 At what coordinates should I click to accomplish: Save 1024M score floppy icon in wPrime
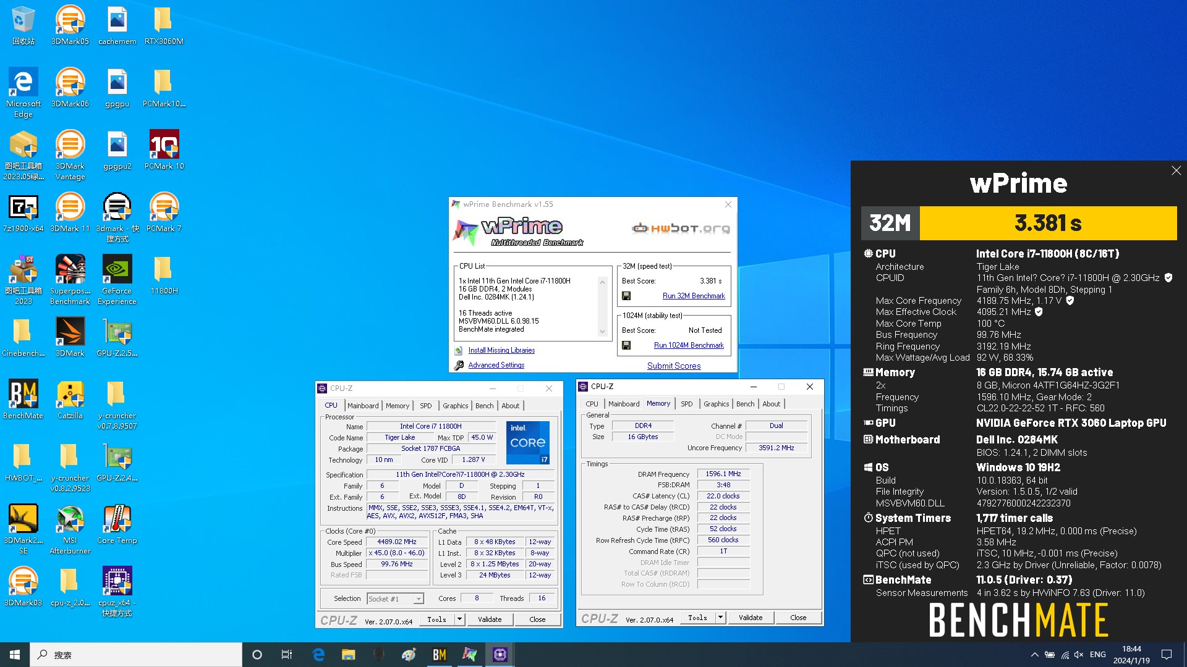626,345
